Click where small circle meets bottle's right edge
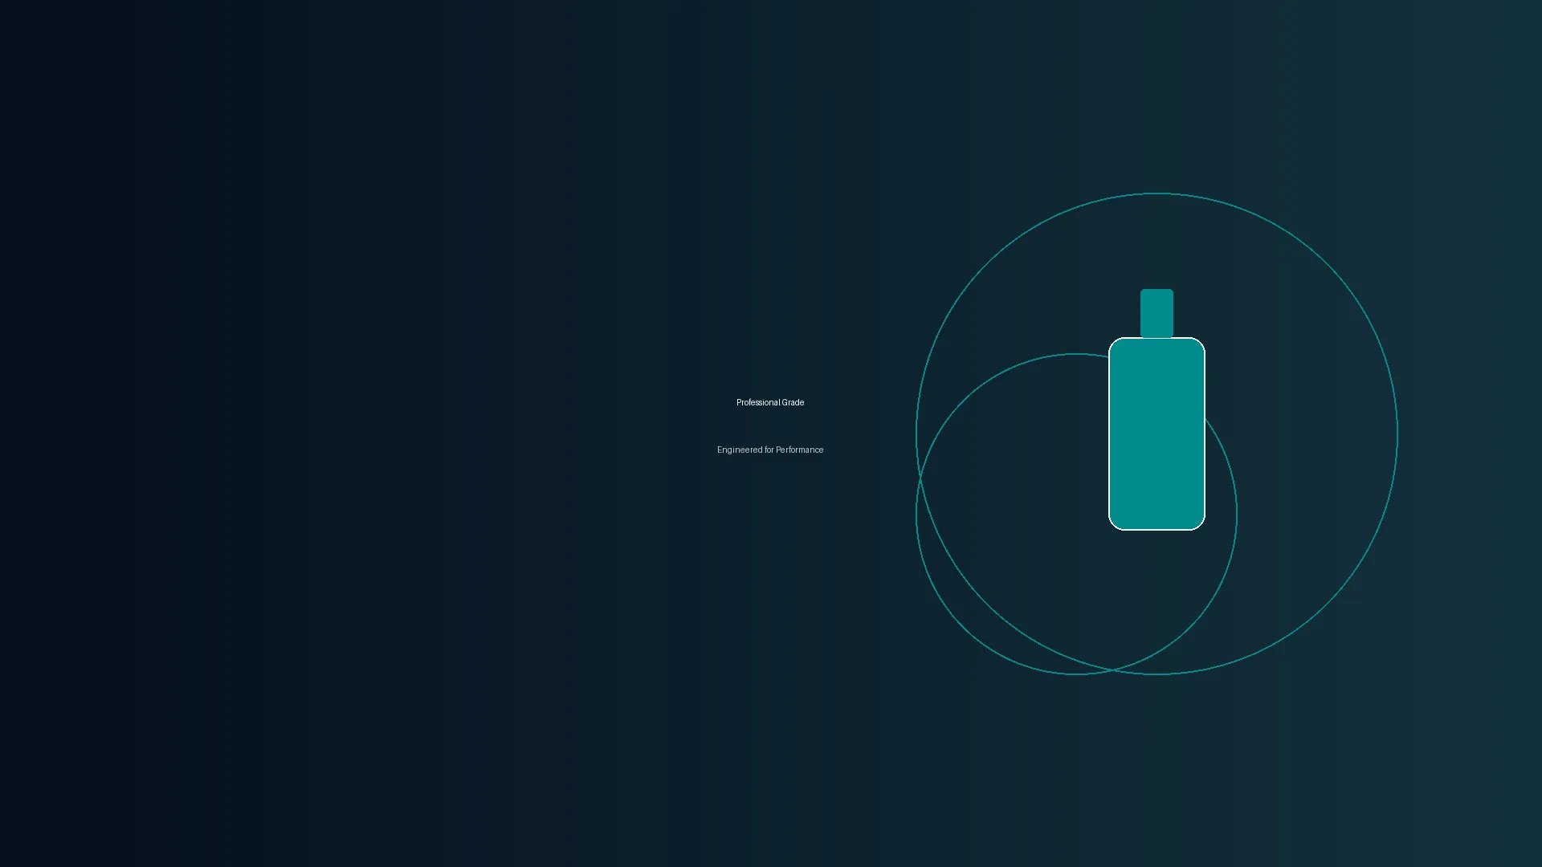The width and height of the screenshot is (1542, 867). point(1205,419)
